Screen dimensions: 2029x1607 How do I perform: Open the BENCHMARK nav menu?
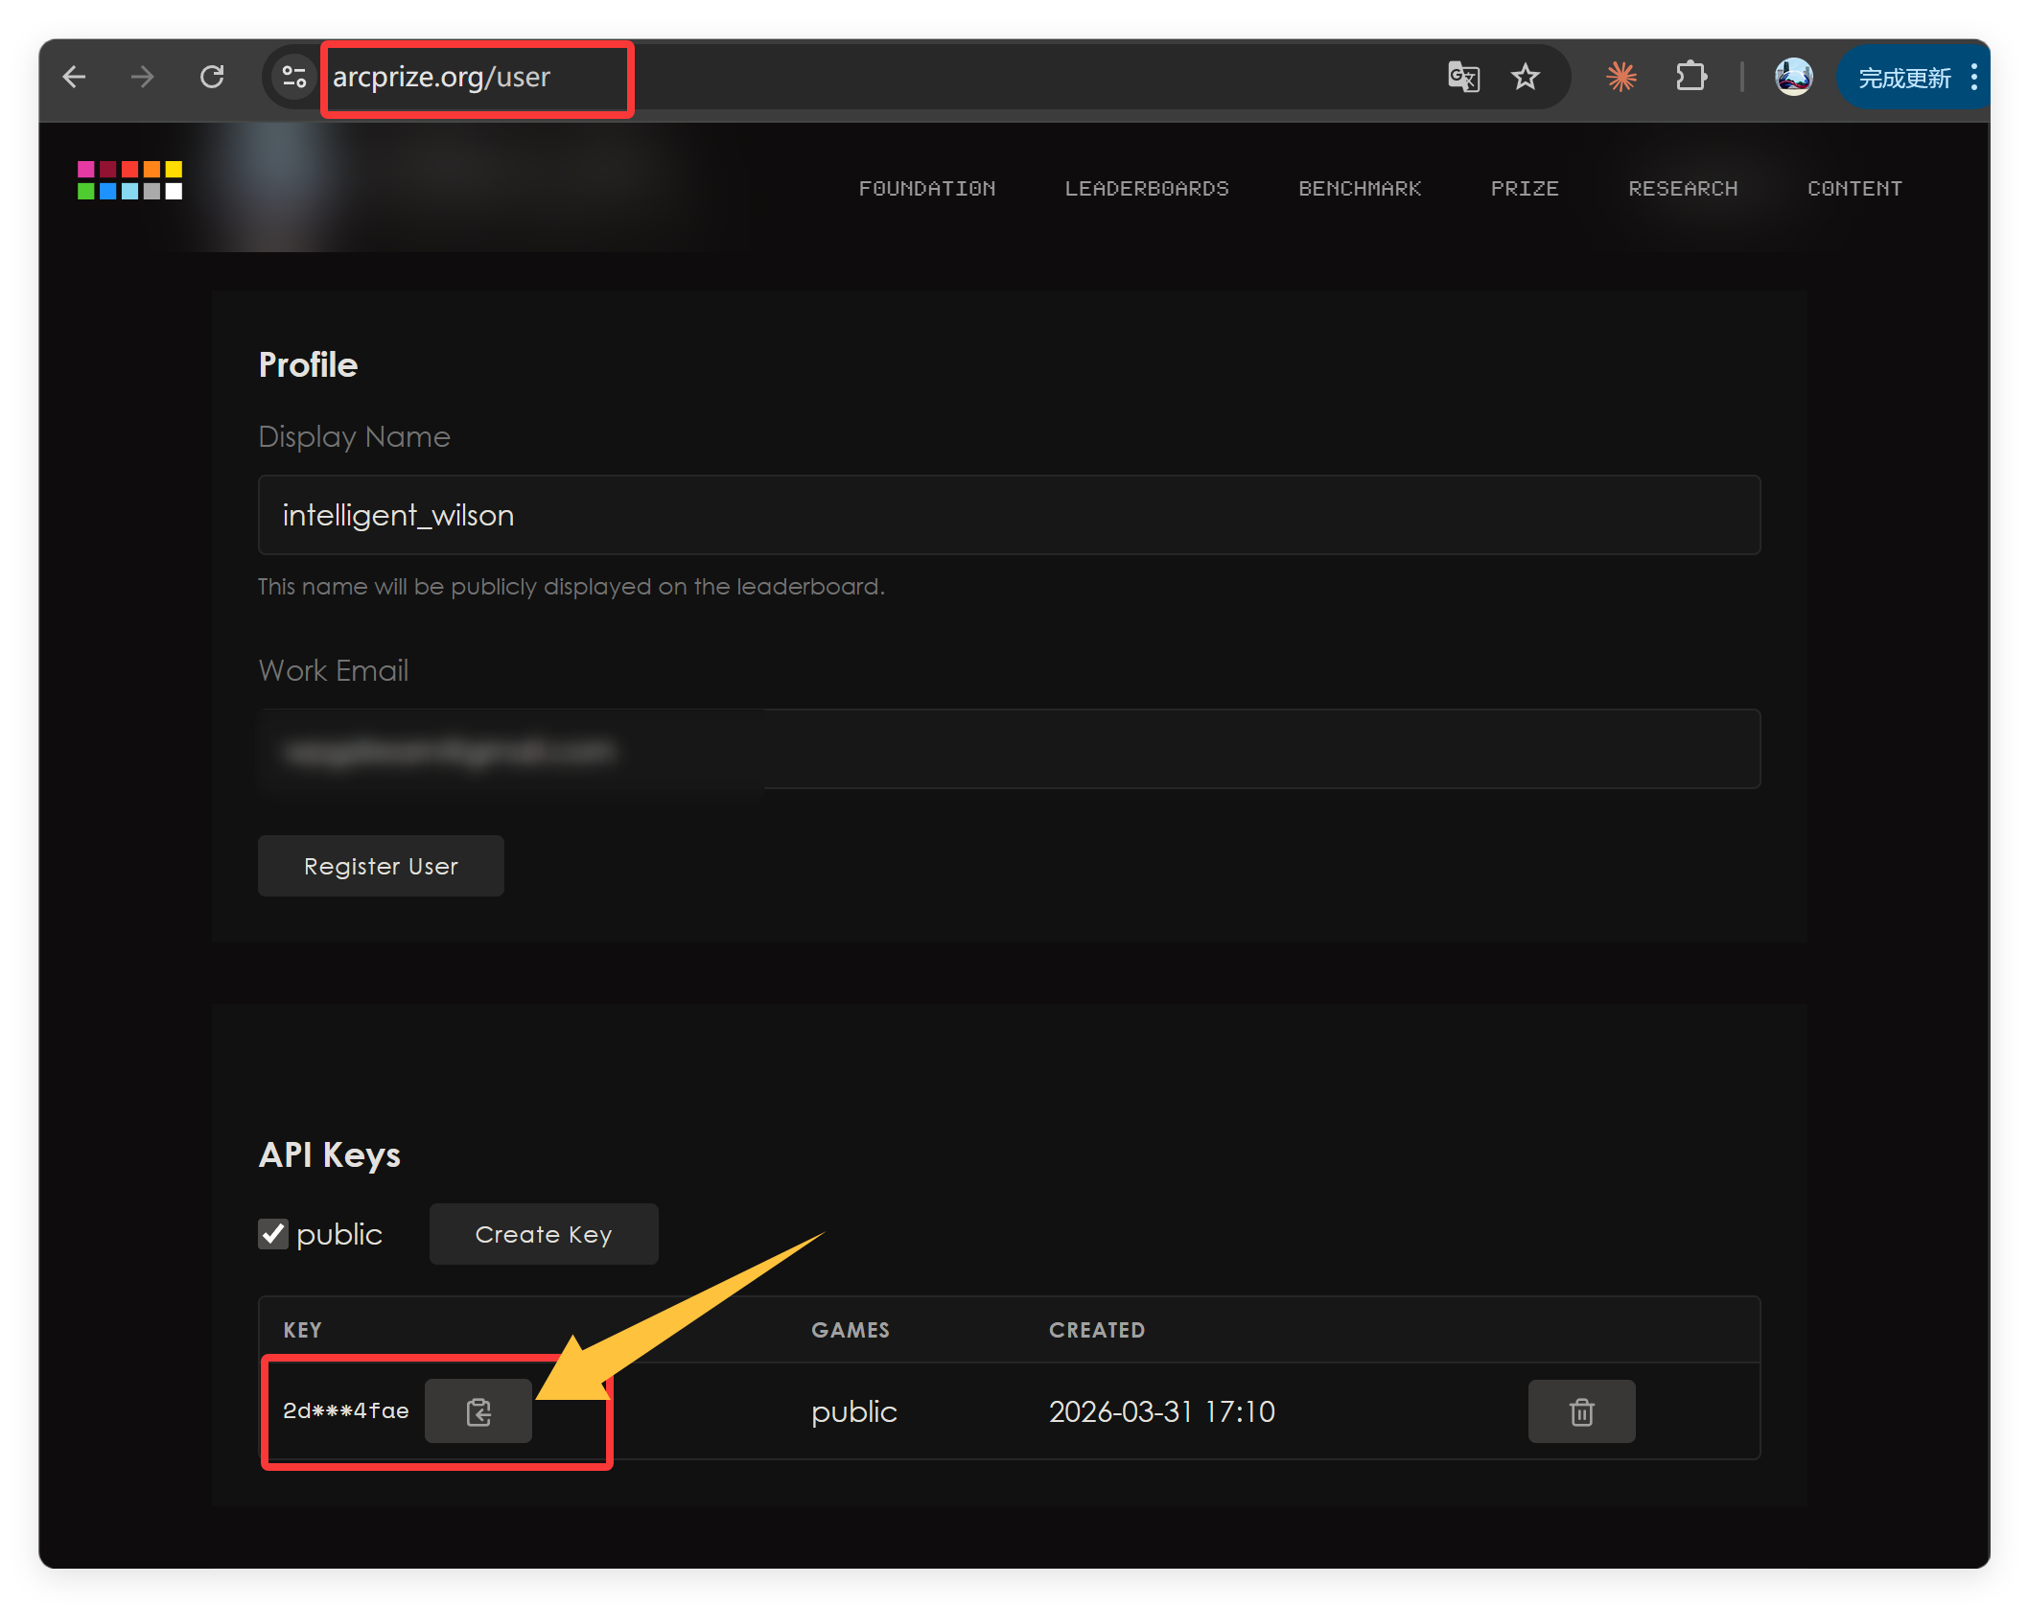click(1360, 189)
